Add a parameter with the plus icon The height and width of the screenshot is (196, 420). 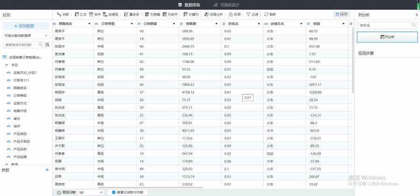coord(47,170)
